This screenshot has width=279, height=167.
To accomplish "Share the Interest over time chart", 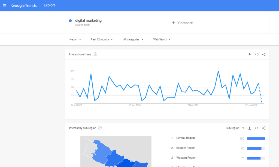I will click(264, 54).
